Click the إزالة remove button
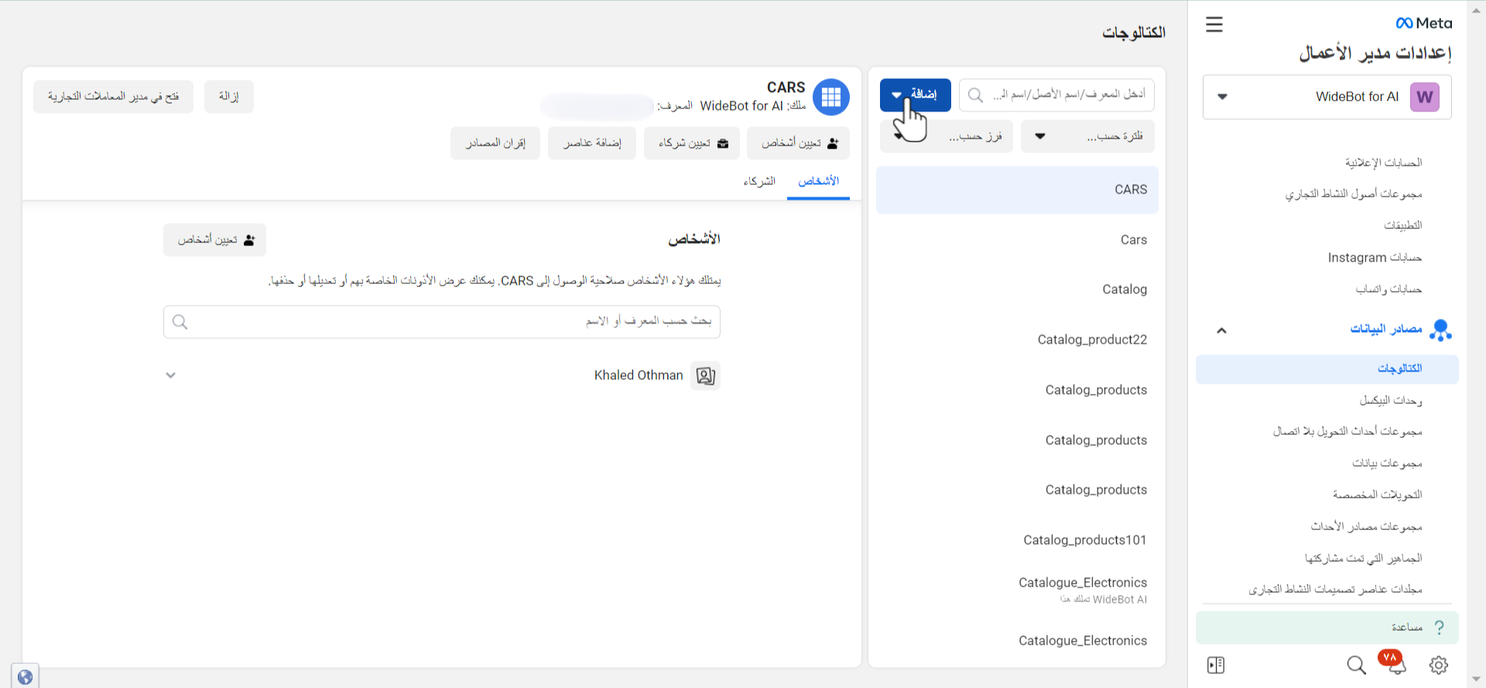 229,97
